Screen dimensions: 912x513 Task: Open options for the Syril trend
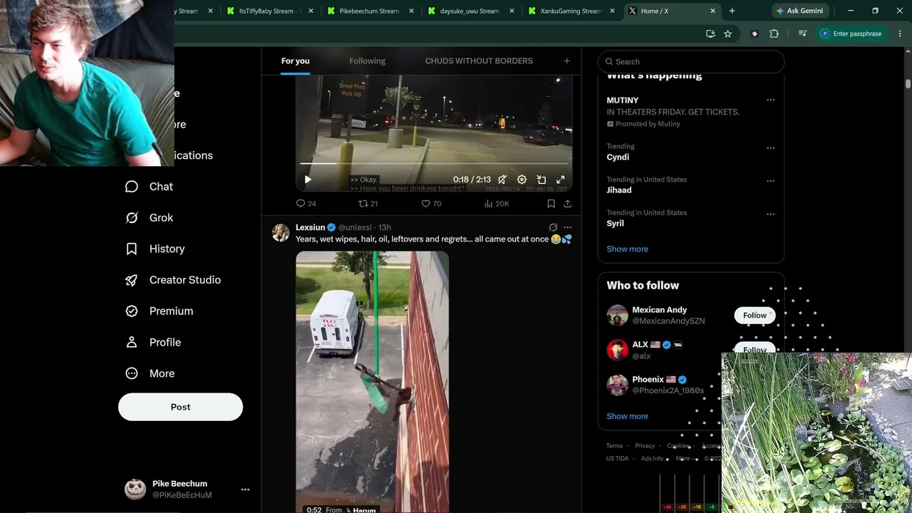click(770, 214)
